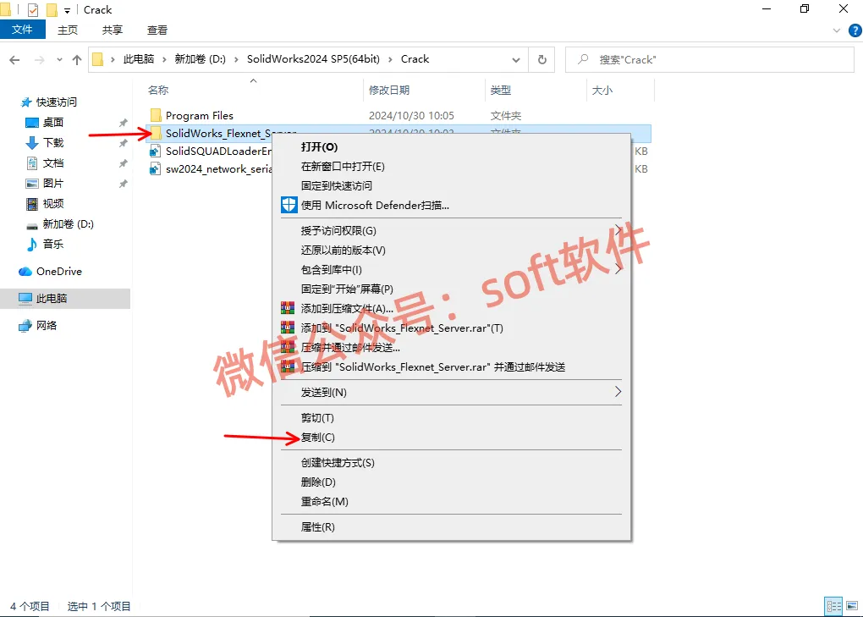This screenshot has width=863, height=617.
Task: Expand chevron after SolidWorks2024 SP5(64bit) breadcrumb
Action: (x=390, y=59)
